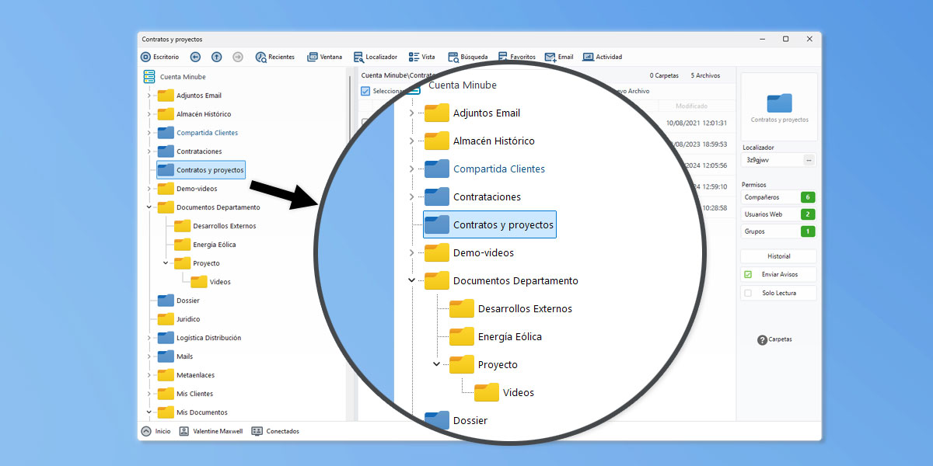The width and height of the screenshot is (933, 466).
Task: Go back with the left arrow toolbar icon
Action: click(195, 57)
